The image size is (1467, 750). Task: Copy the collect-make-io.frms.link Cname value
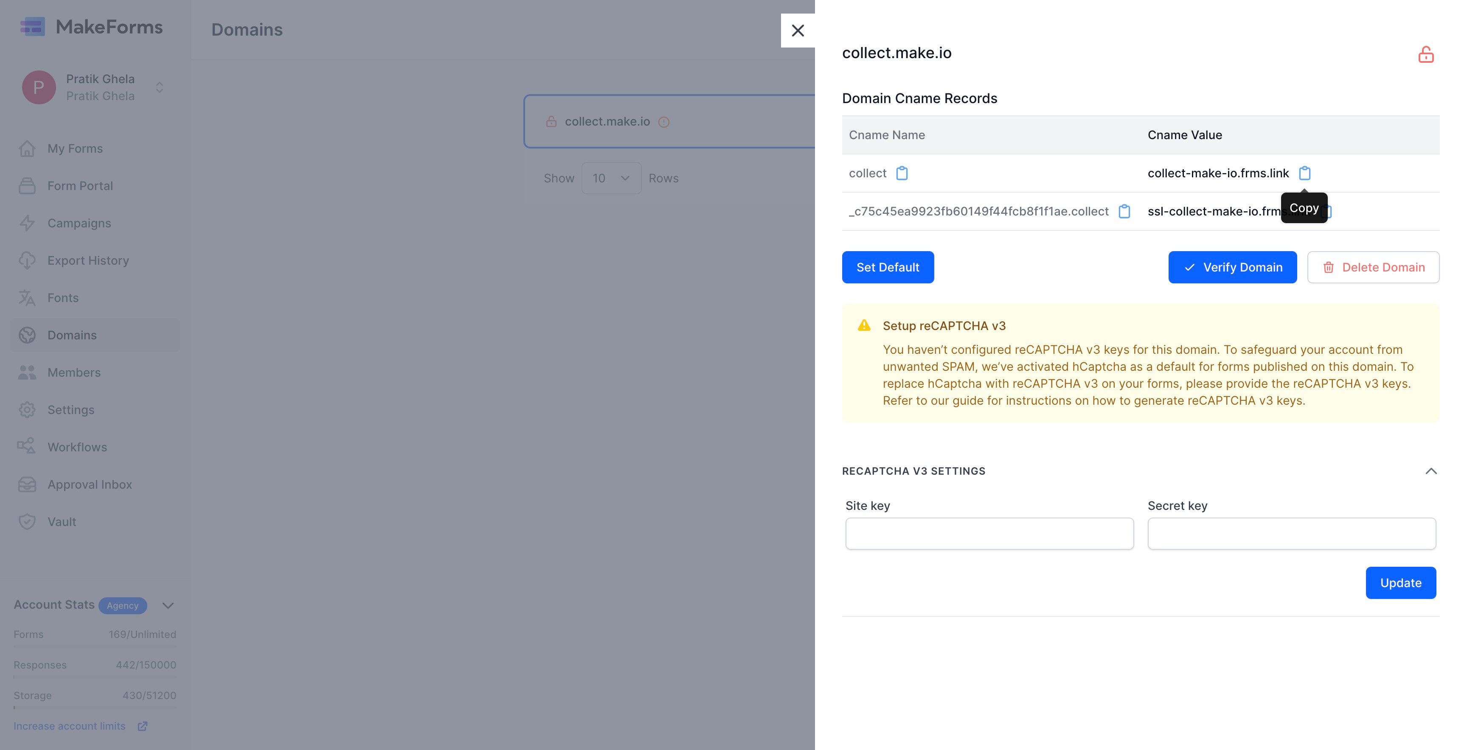point(1304,173)
